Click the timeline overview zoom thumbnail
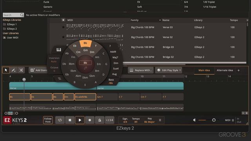251x141 pixels. tap(10, 113)
